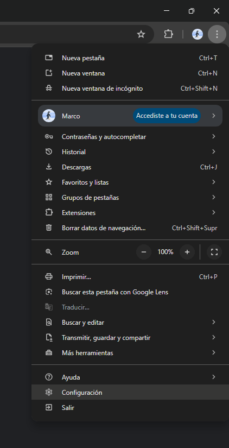Expand the Historial submenu arrow
The width and height of the screenshot is (229, 448).
[213, 152]
